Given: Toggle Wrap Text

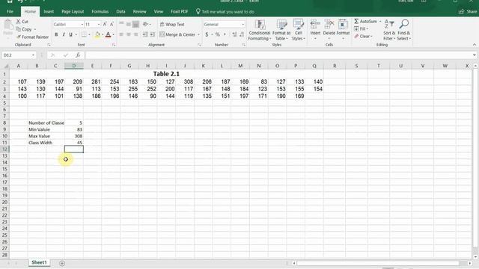Looking at the screenshot, I should coord(172,24).
